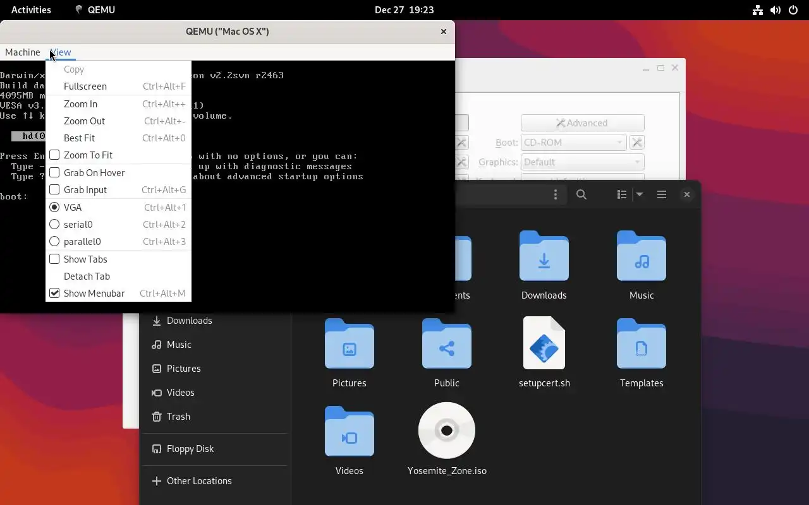Viewport: 809px width, 505px height.
Task: Toggle list view in Files
Action: click(622, 195)
